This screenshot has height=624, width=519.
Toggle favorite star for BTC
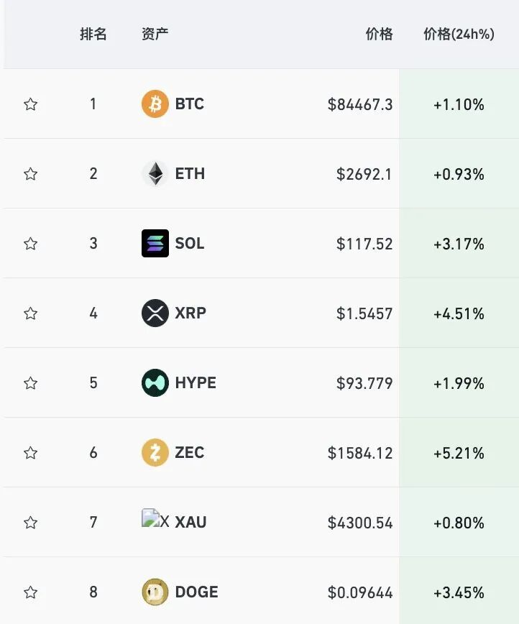(x=31, y=104)
